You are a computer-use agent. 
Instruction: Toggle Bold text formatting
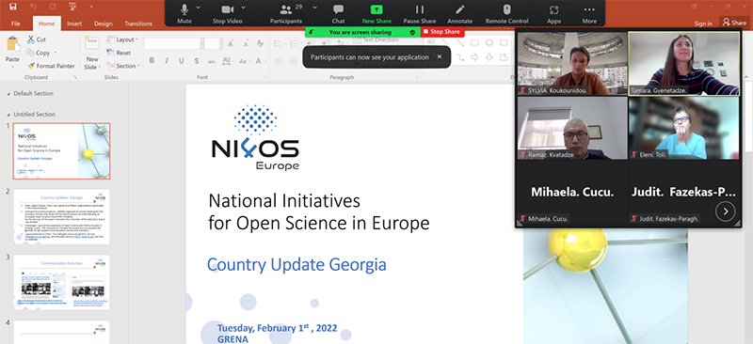coord(152,61)
